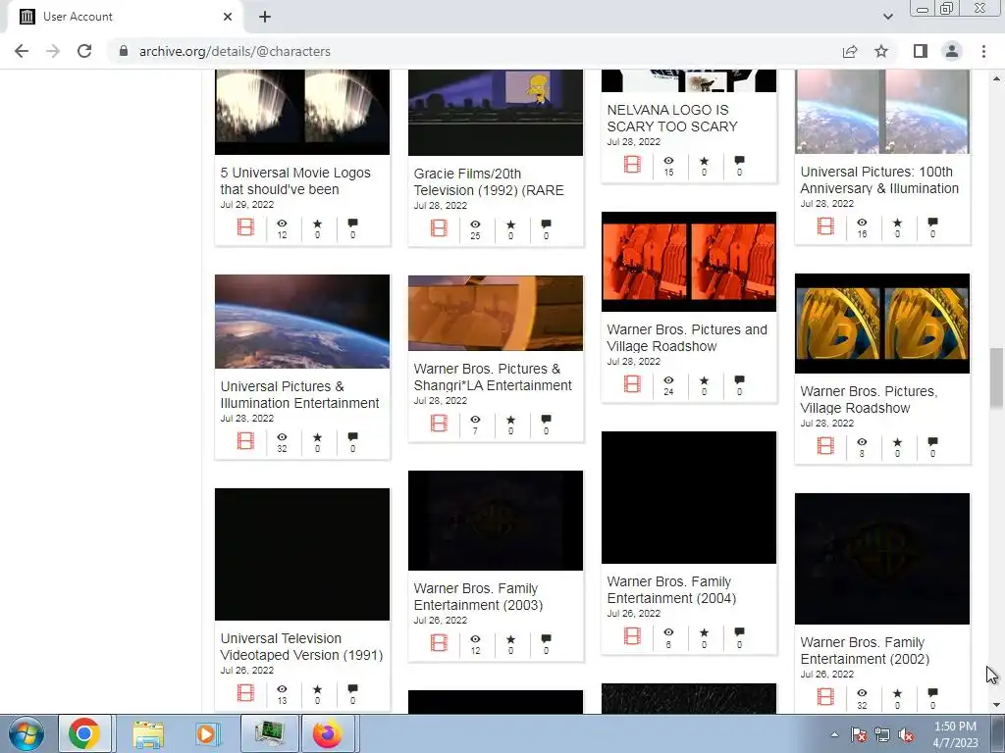The width and height of the screenshot is (1005, 753).
Task: Click the padlock site info icon
Action: (x=124, y=51)
